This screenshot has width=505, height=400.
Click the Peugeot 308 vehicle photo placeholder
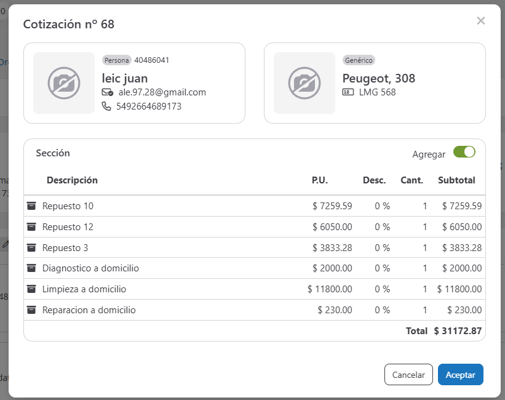(x=304, y=83)
